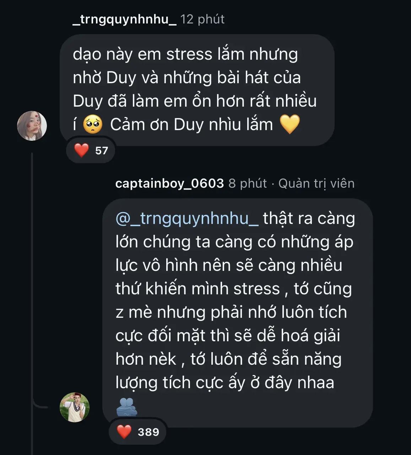Image resolution: width=411 pixels, height=455 pixels.
Task: Click the 8 phút timestamp
Action: click(x=248, y=183)
